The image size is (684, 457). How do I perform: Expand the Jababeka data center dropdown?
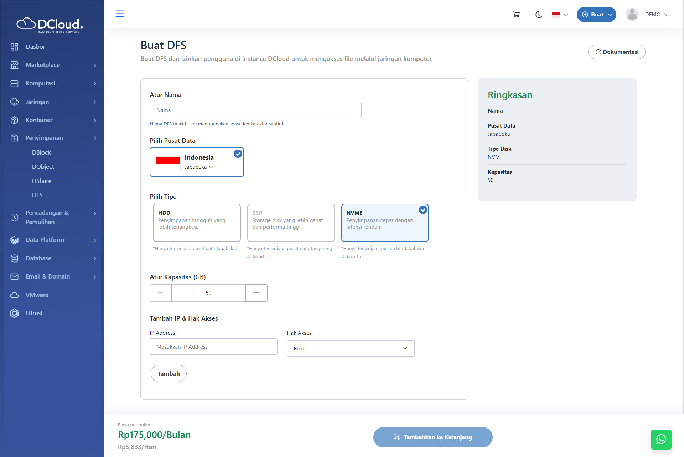coord(199,167)
